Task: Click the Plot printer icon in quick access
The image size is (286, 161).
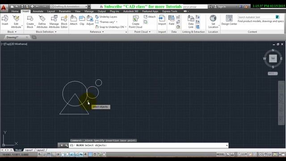Action: click(32, 6)
